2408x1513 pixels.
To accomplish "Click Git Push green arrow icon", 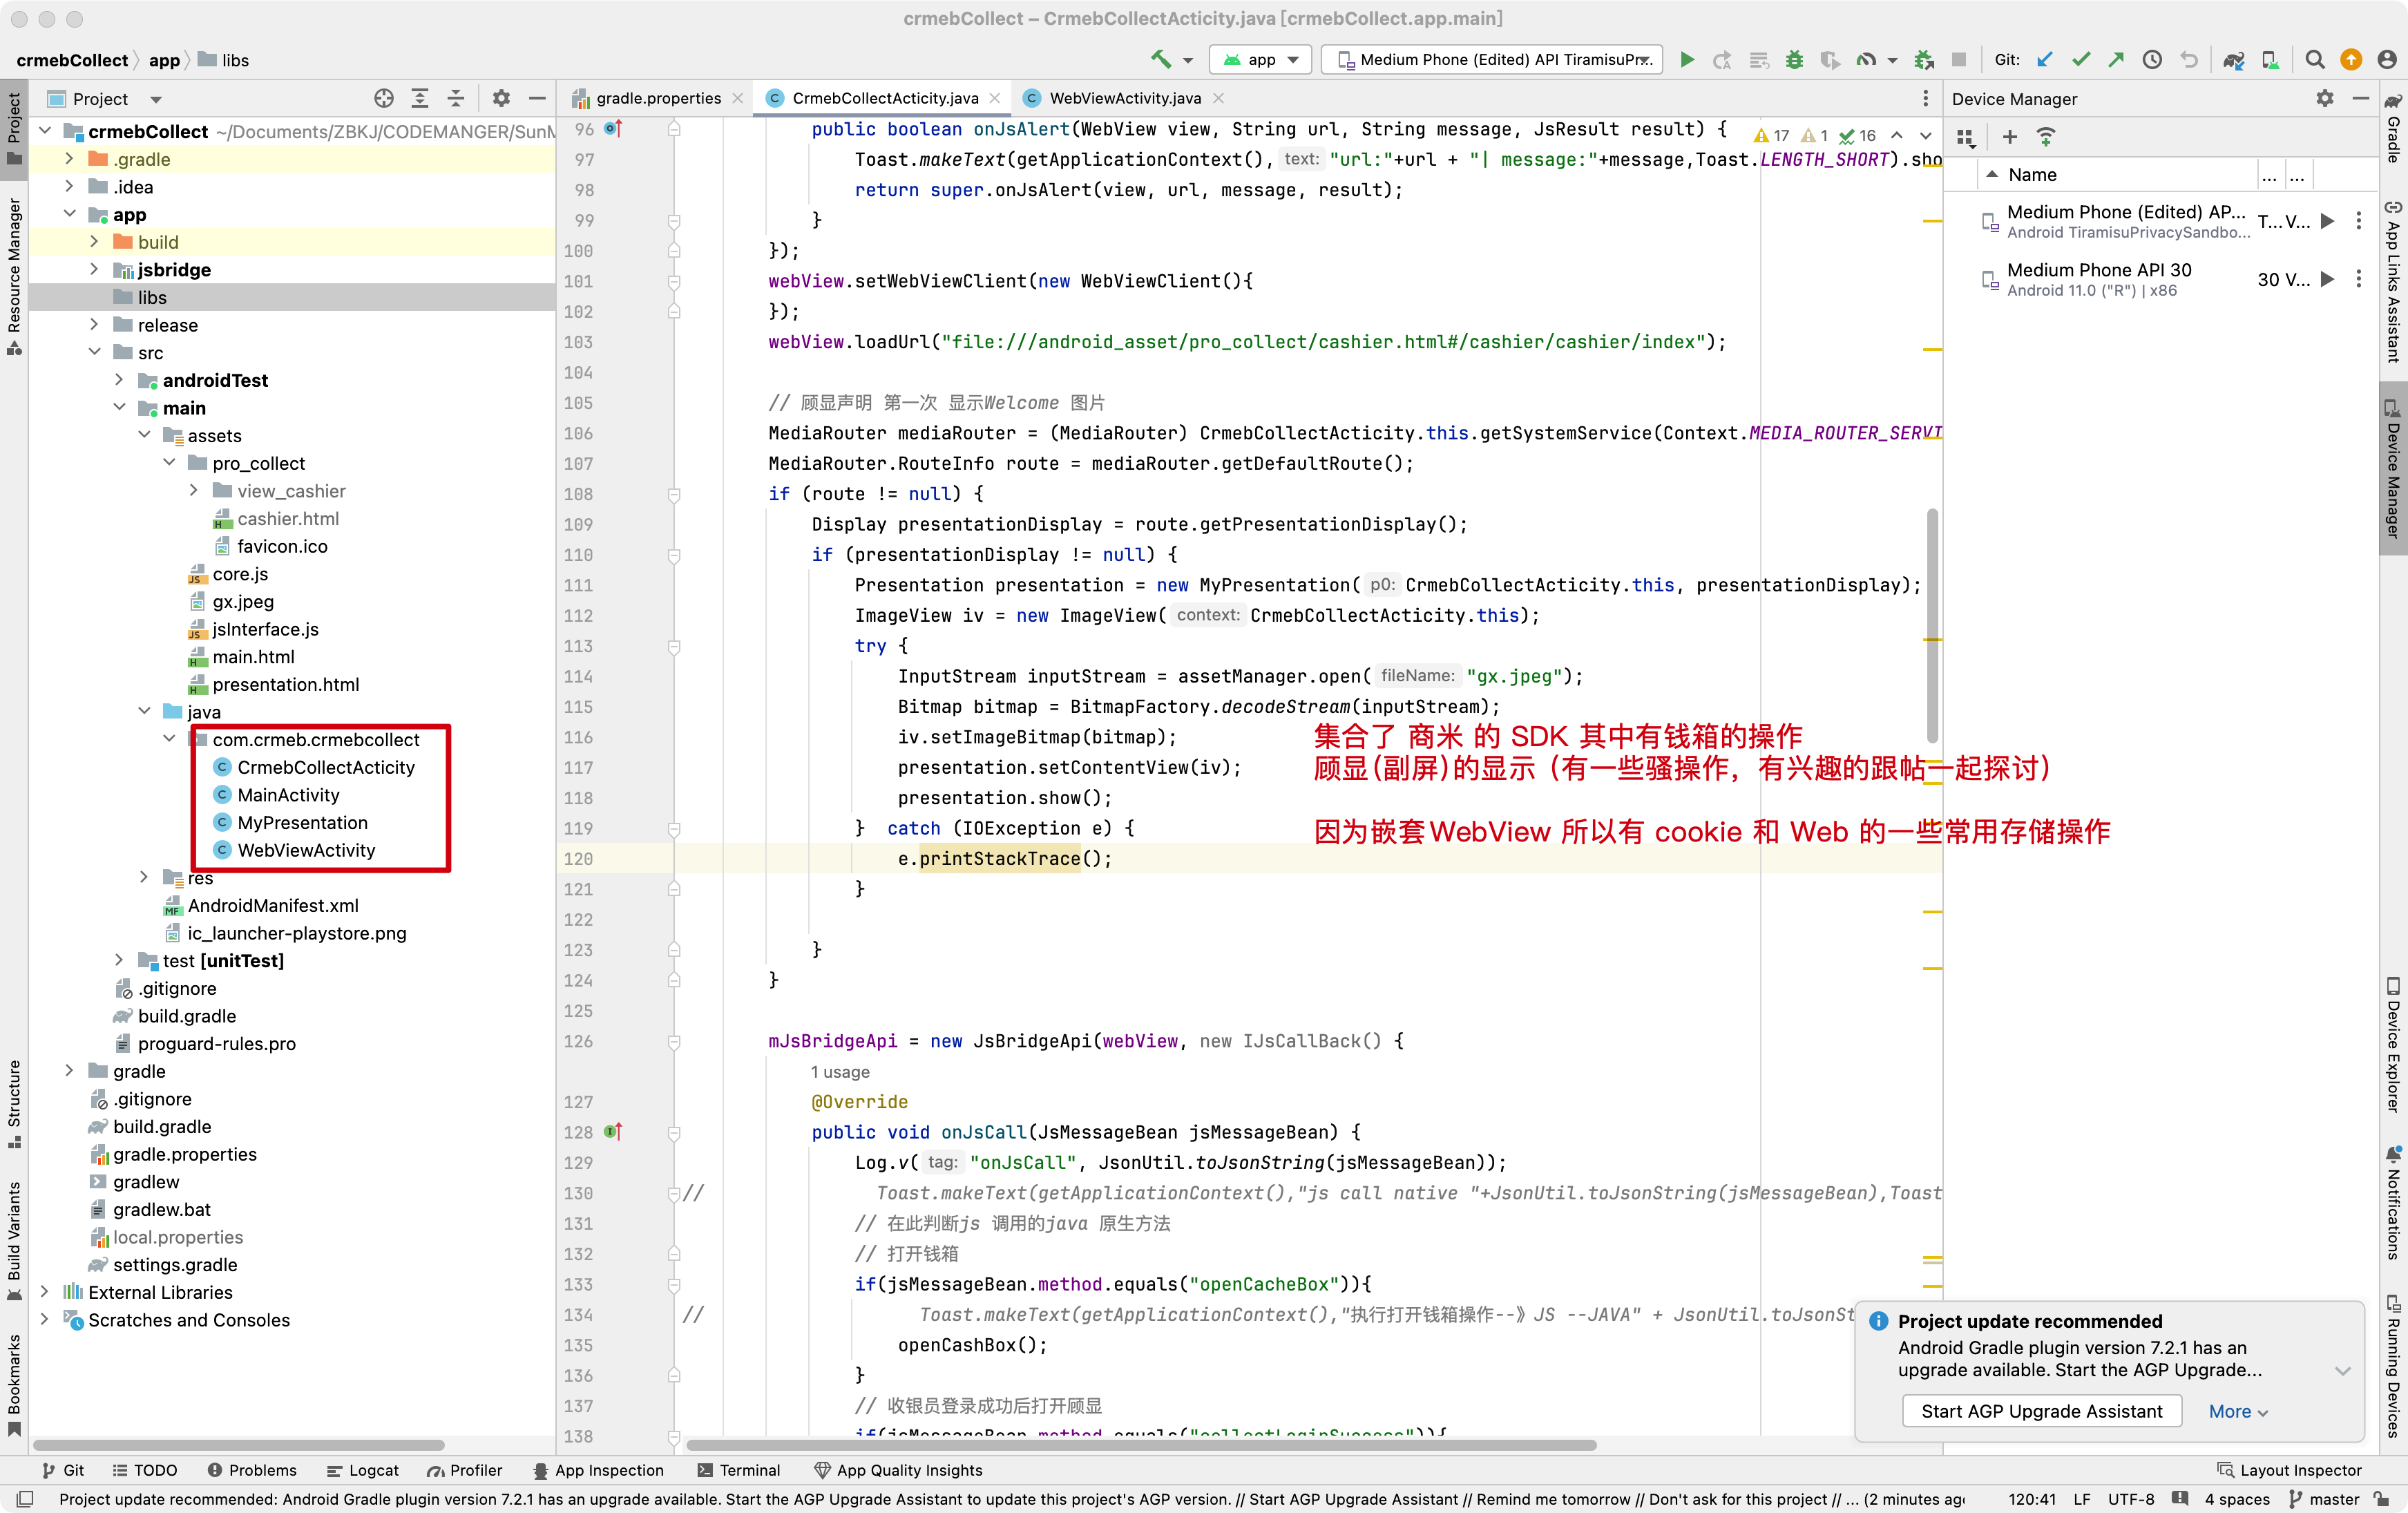I will (2116, 59).
